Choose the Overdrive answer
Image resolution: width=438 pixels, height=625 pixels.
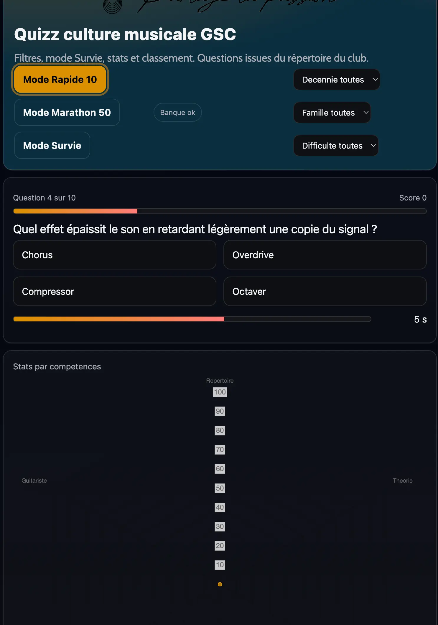pos(325,255)
